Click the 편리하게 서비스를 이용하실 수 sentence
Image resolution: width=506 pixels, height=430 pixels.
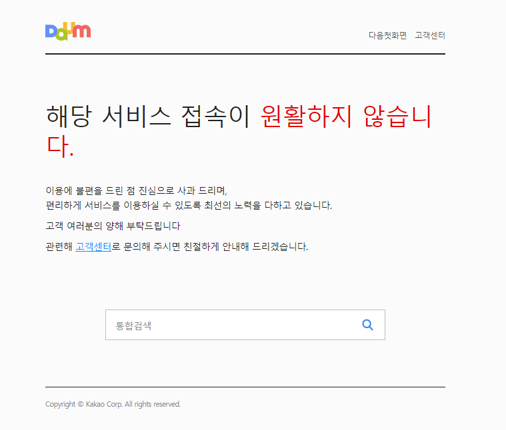[x=189, y=205]
